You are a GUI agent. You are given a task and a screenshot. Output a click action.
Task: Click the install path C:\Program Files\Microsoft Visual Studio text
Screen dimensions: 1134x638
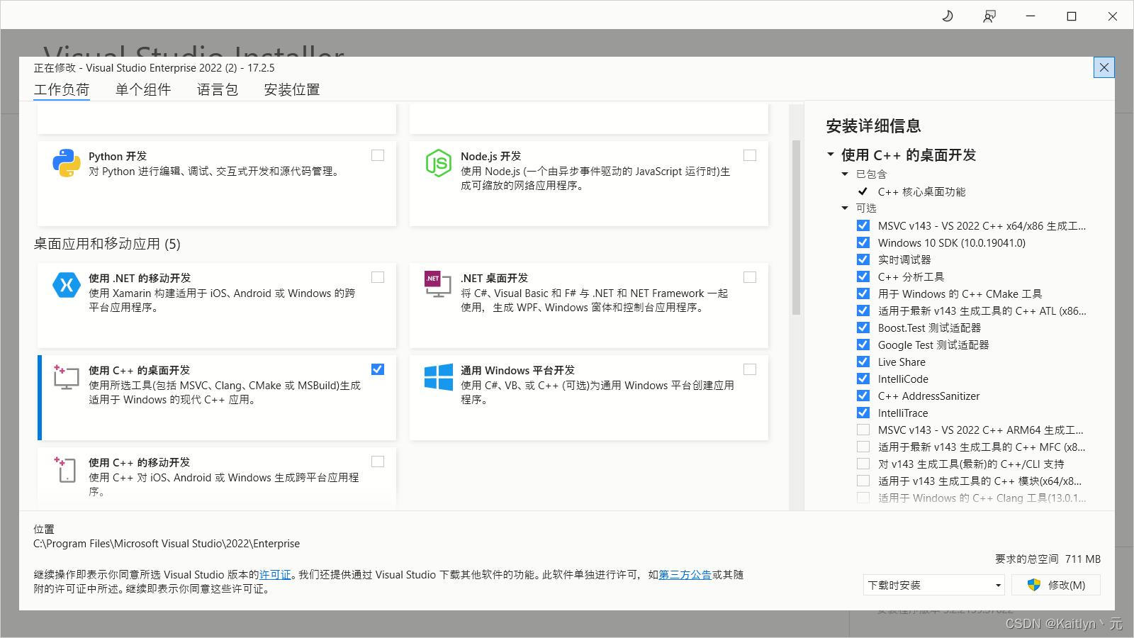(167, 544)
